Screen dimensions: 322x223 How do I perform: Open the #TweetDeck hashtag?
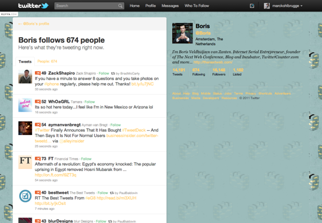(x=134, y=130)
